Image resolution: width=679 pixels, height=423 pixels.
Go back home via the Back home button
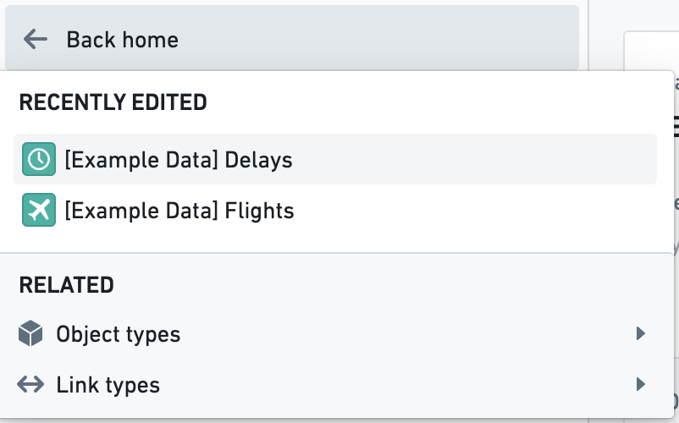tap(292, 37)
